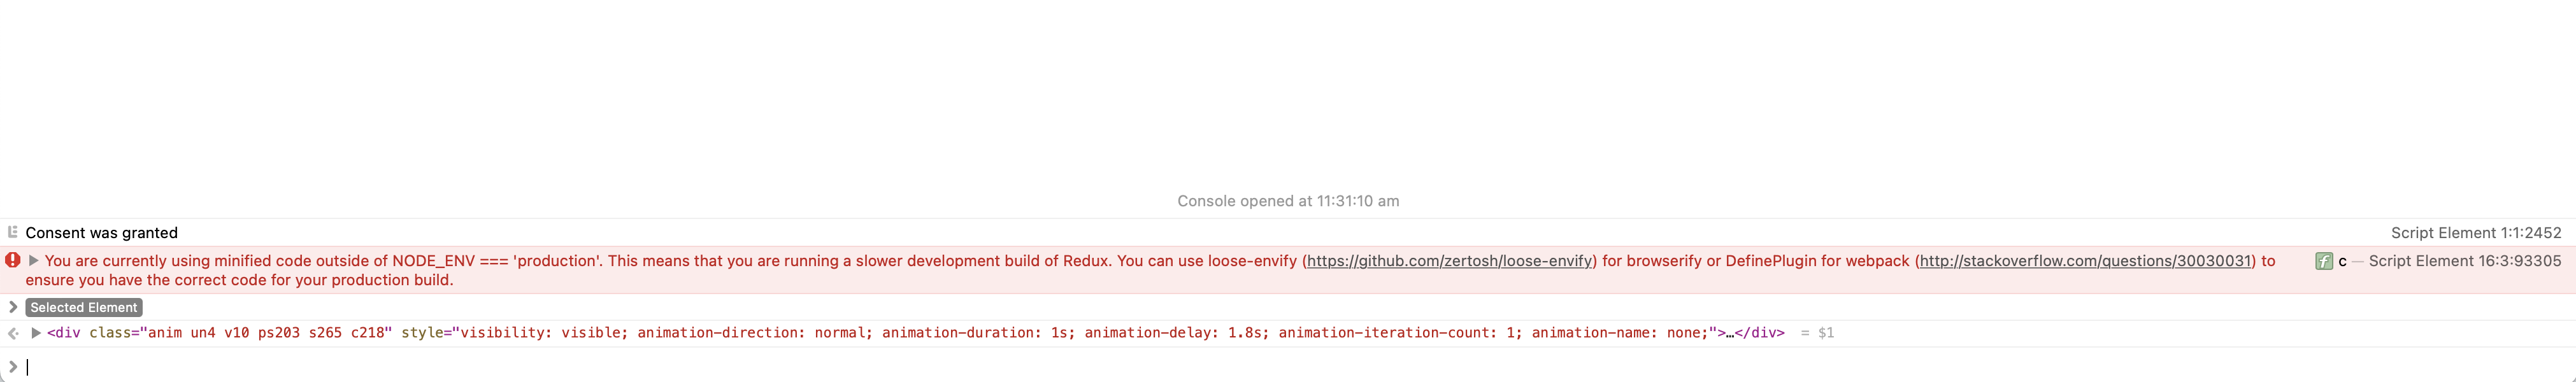The image size is (2576, 382).
Task: Click the collapsed ellipsis inside the div element
Action: (1730, 333)
